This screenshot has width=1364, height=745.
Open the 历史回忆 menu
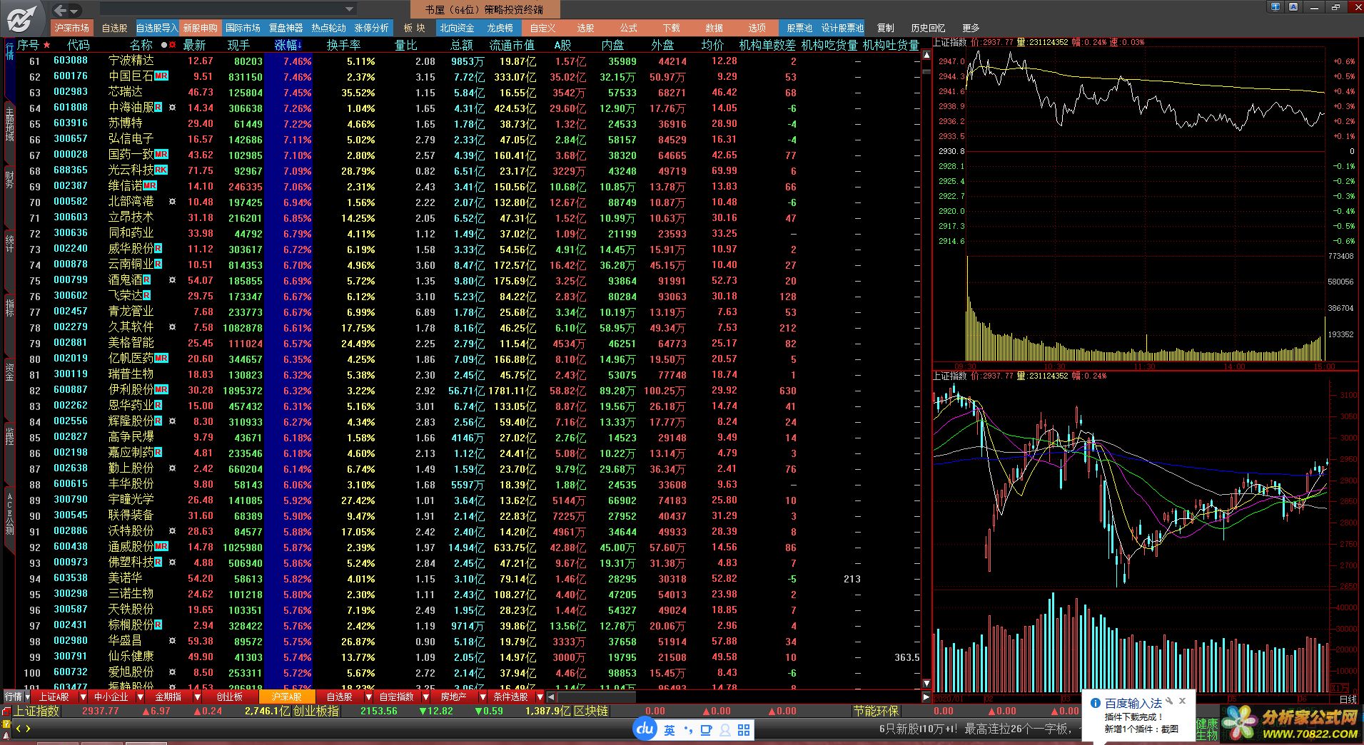point(928,28)
